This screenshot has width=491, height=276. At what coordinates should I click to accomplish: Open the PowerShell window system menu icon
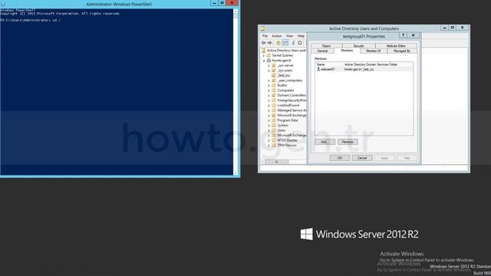click(3, 4)
